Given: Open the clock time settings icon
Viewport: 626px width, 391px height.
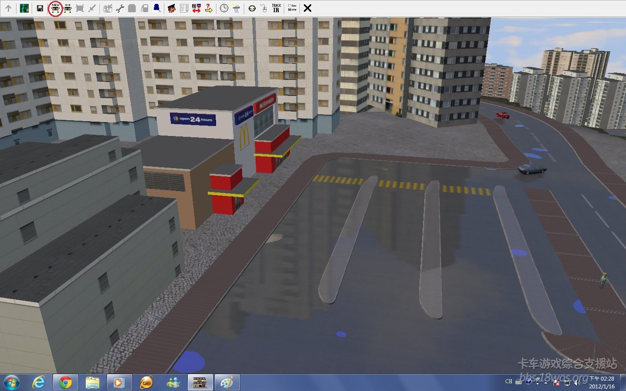Looking at the screenshot, I should click(x=224, y=8).
